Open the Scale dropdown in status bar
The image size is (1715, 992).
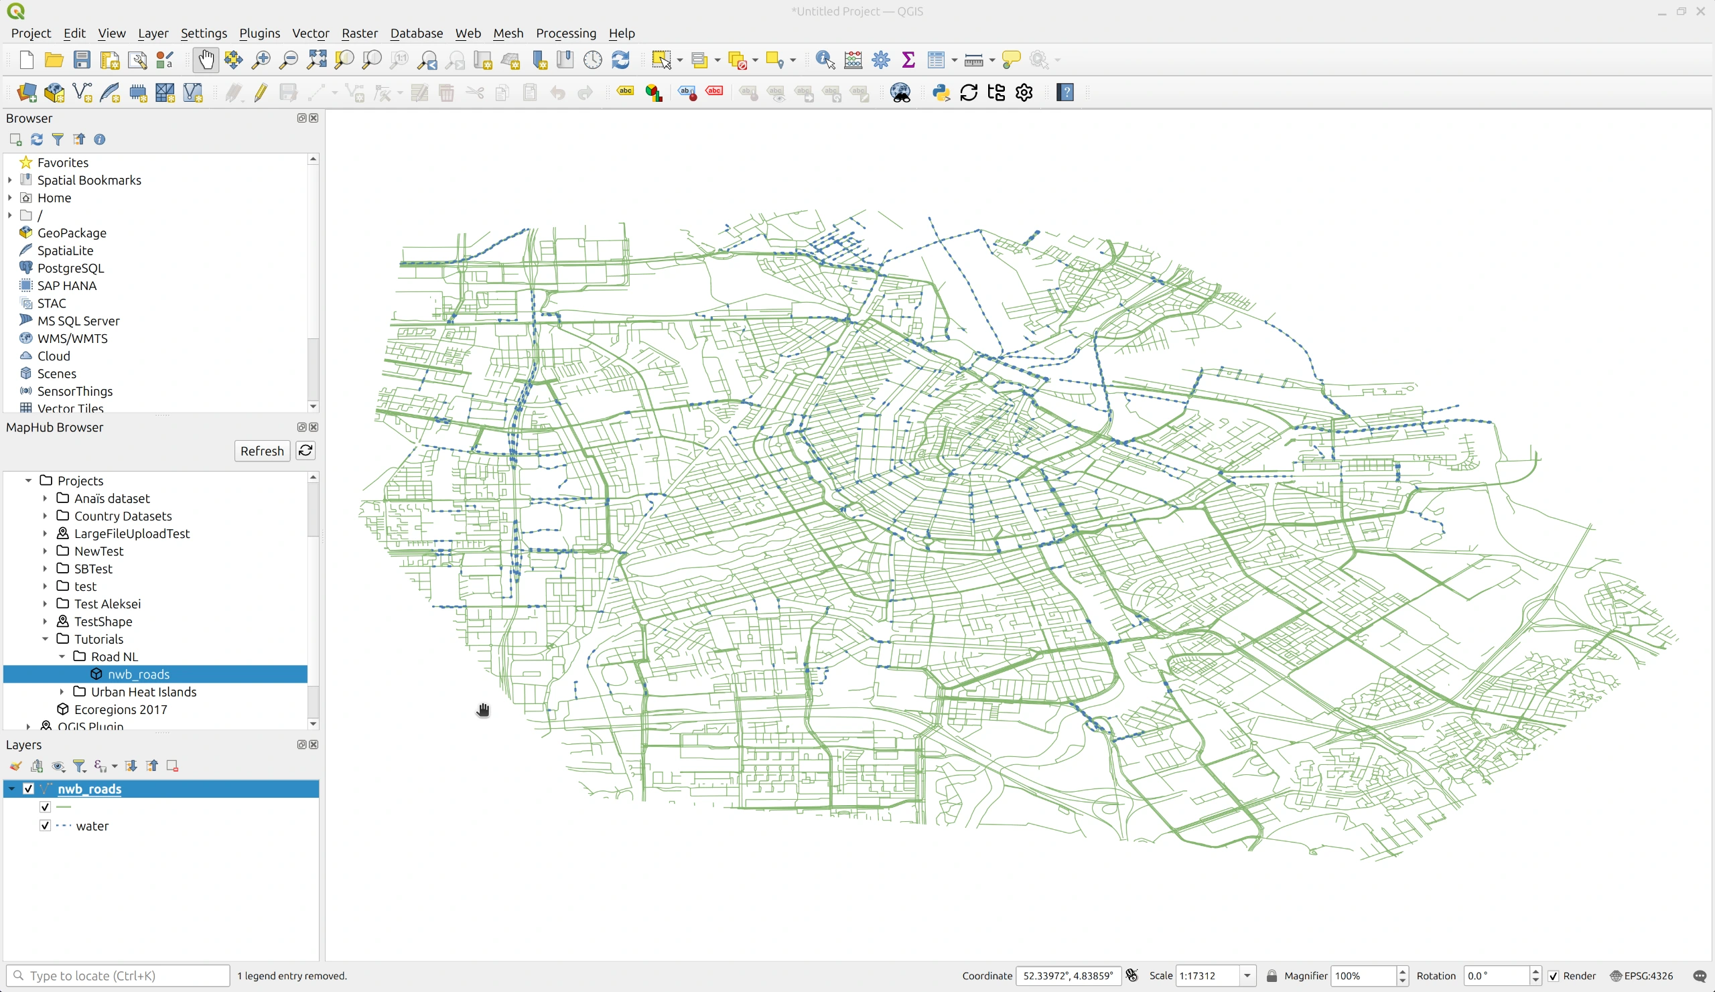[1247, 976]
